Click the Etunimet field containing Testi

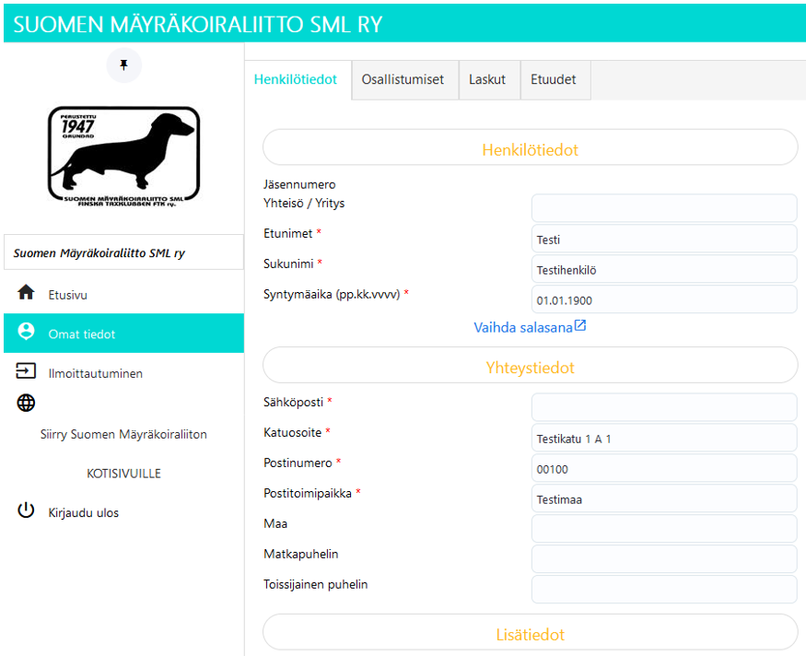663,240
